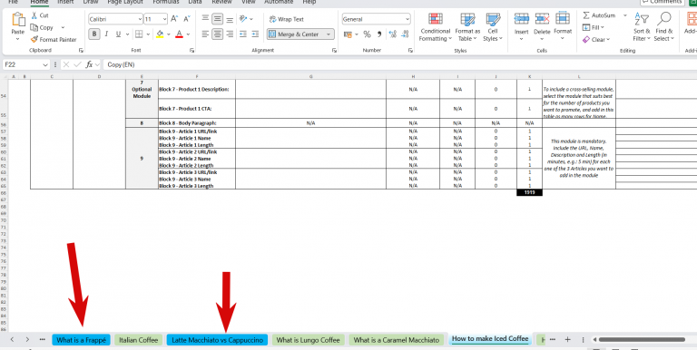Click the Find & Select magnifier

click(x=664, y=19)
